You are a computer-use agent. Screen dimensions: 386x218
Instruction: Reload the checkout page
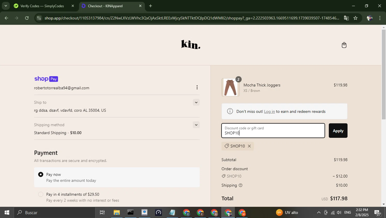[x=27, y=18]
